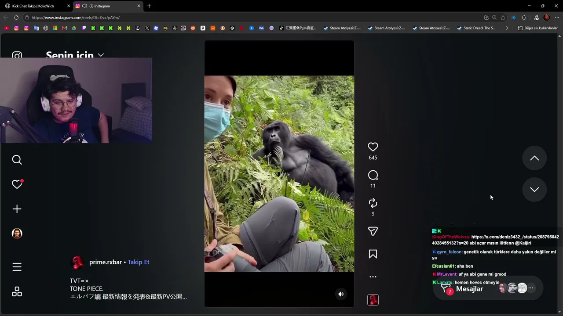Repost the reel using the arrows icon
The image size is (563, 316).
tap(373, 203)
